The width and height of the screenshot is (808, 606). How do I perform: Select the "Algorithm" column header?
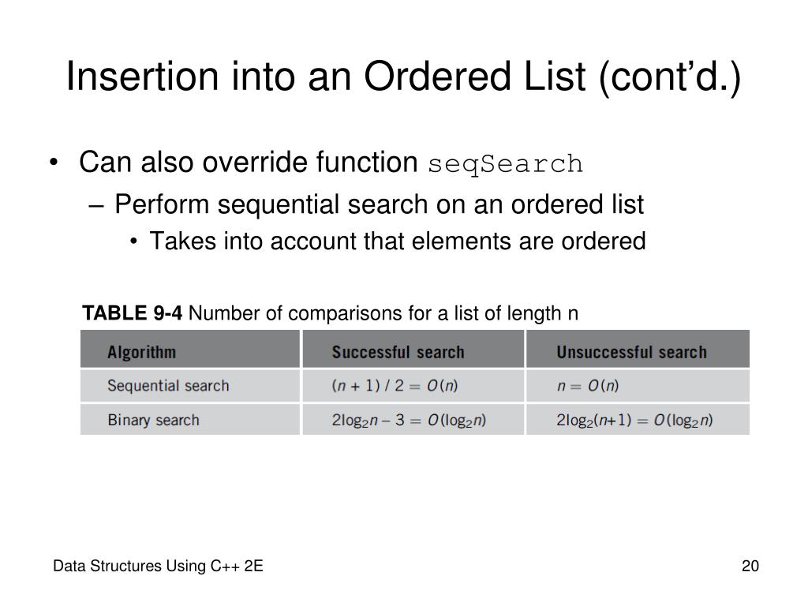point(142,352)
